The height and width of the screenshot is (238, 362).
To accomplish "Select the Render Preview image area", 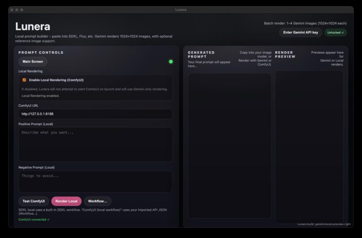I will point(309,145).
